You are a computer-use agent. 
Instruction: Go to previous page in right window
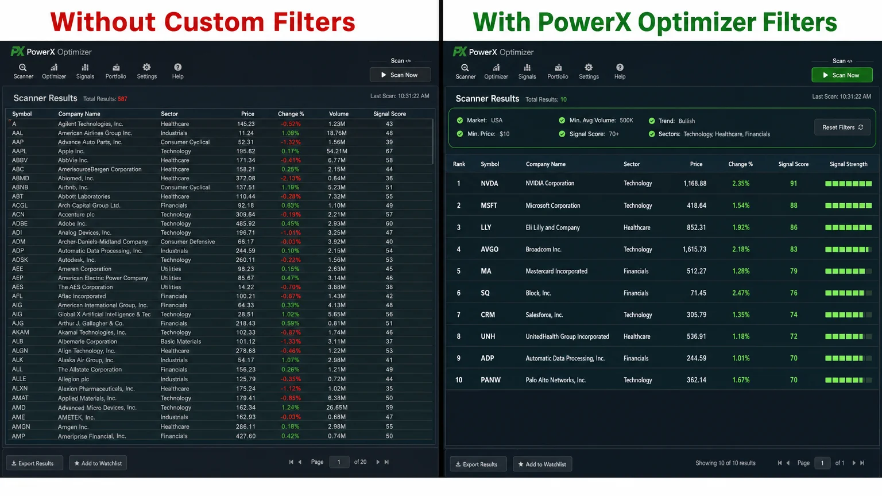tap(788, 463)
